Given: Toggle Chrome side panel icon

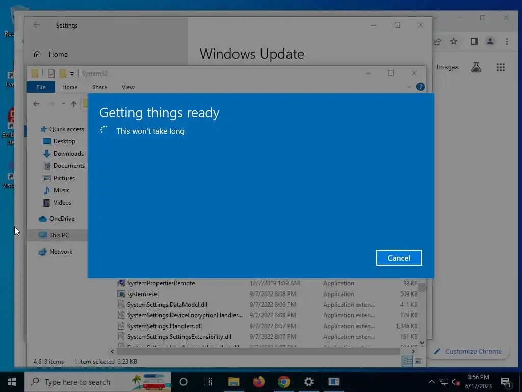Looking at the screenshot, I should click(474, 41).
